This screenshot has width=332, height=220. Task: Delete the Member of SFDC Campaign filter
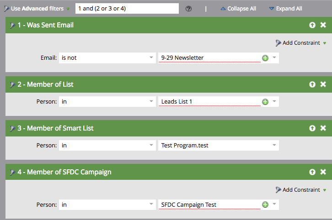click(x=323, y=172)
